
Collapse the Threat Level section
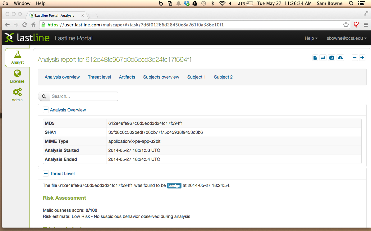pyautogui.click(x=46, y=173)
